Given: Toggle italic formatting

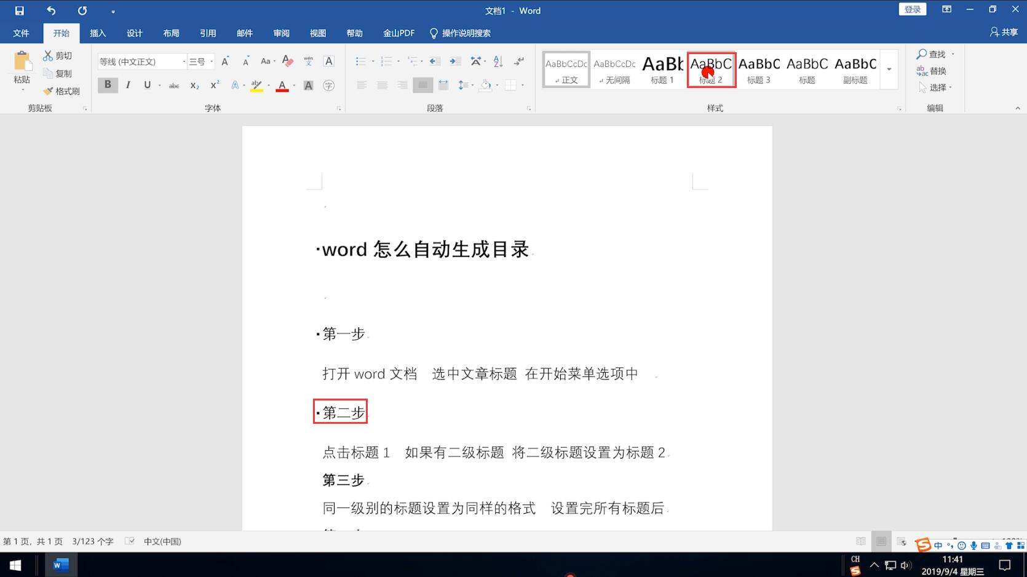Looking at the screenshot, I should pos(128,85).
